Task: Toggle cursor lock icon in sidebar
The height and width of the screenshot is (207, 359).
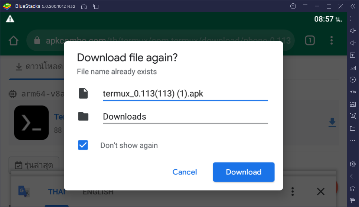Action: [x=353, y=55]
